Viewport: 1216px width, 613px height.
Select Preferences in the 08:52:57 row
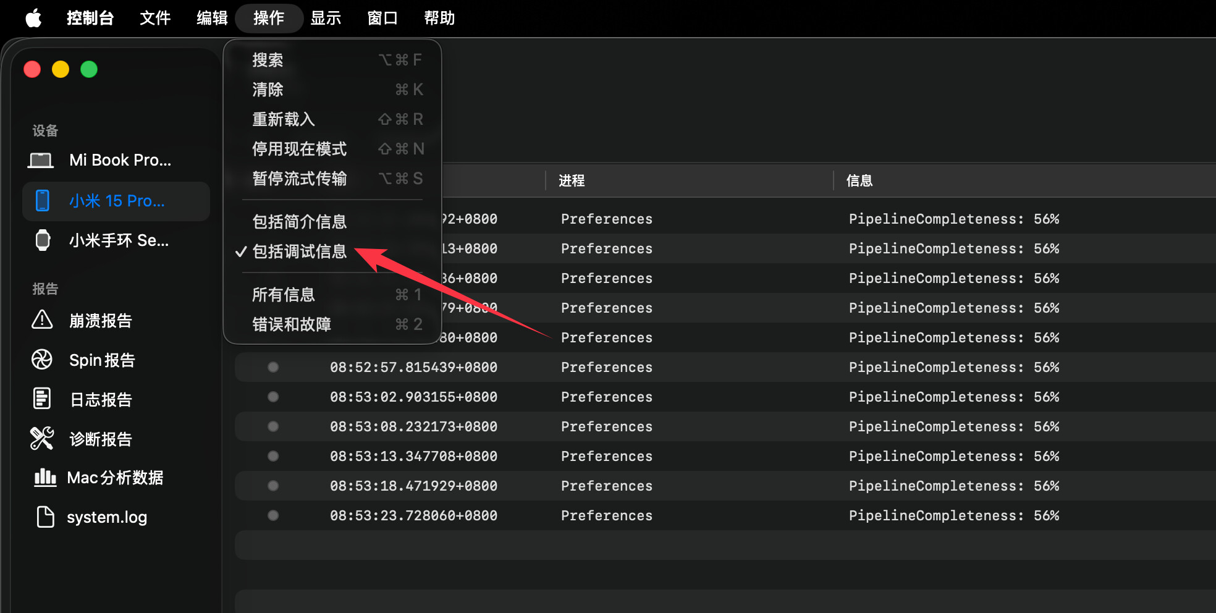point(607,367)
